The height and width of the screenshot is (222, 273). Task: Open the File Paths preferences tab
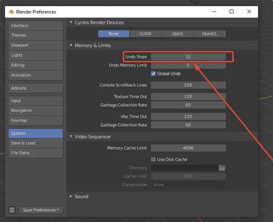(36, 153)
